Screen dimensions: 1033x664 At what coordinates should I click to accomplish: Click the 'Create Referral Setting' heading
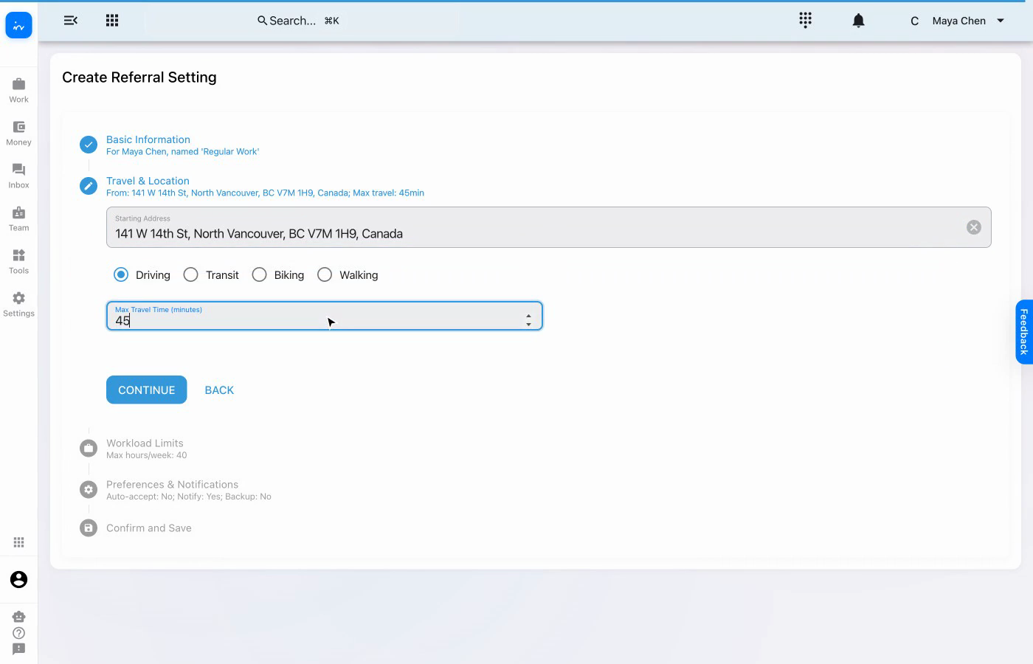[x=139, y=77]
